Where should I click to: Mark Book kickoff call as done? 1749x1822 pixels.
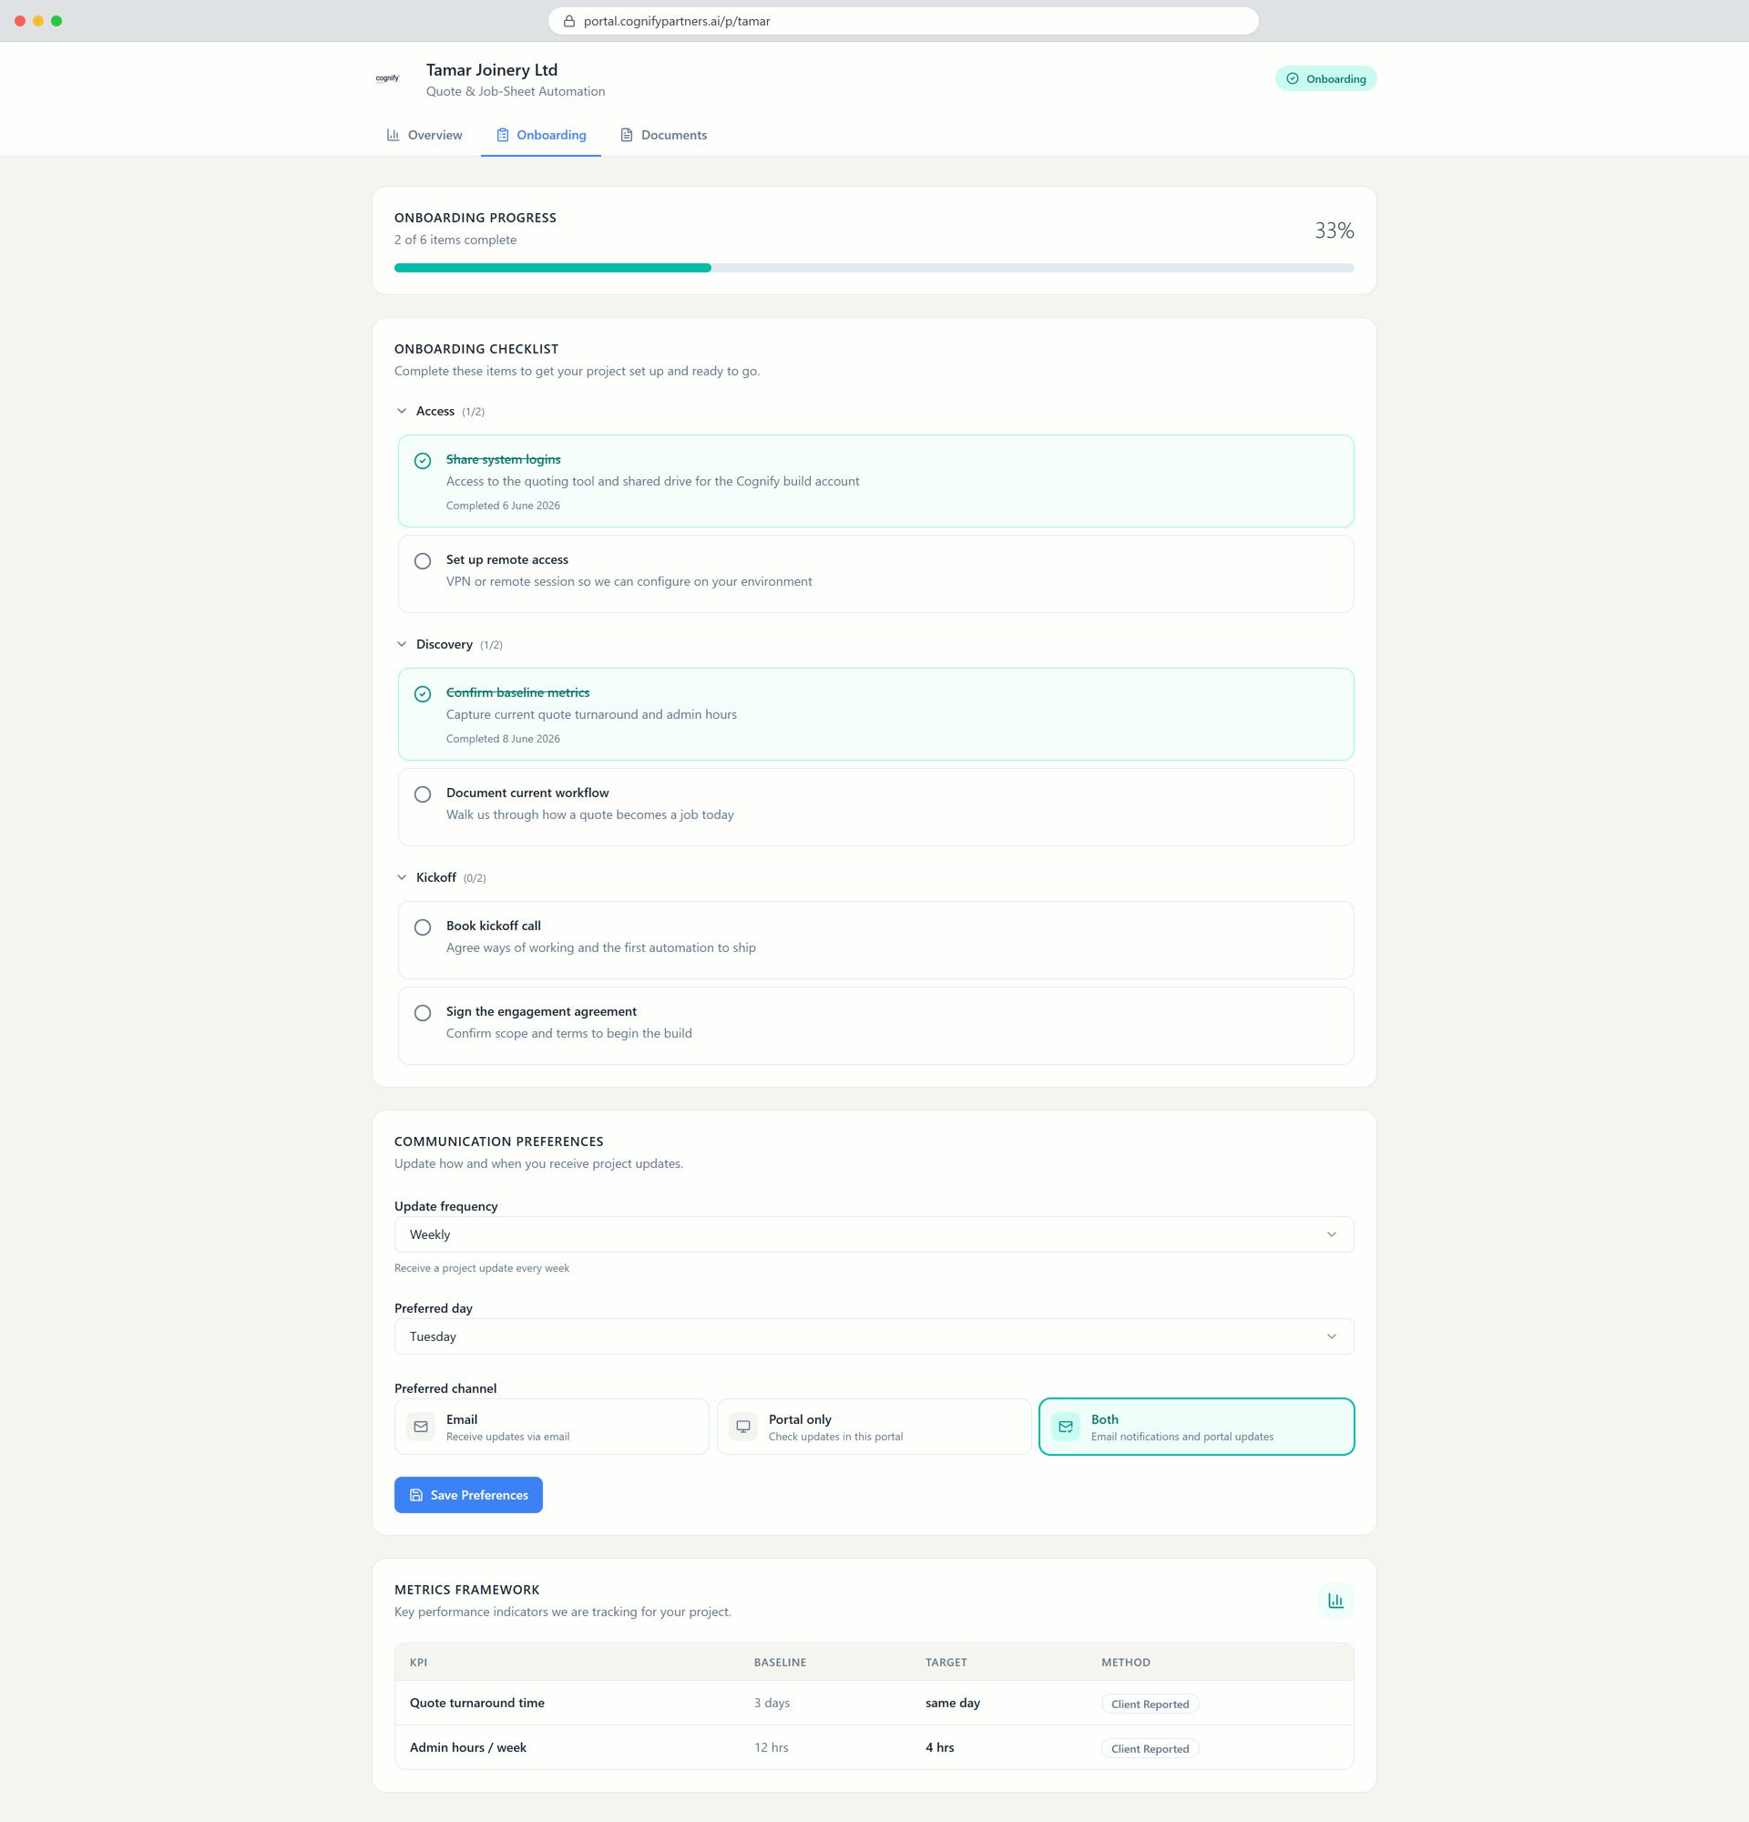point(423,927)
